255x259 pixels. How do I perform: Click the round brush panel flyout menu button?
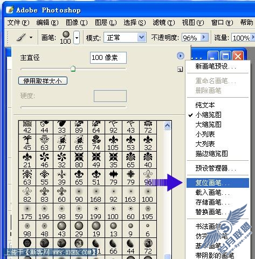tap(181, 56)
